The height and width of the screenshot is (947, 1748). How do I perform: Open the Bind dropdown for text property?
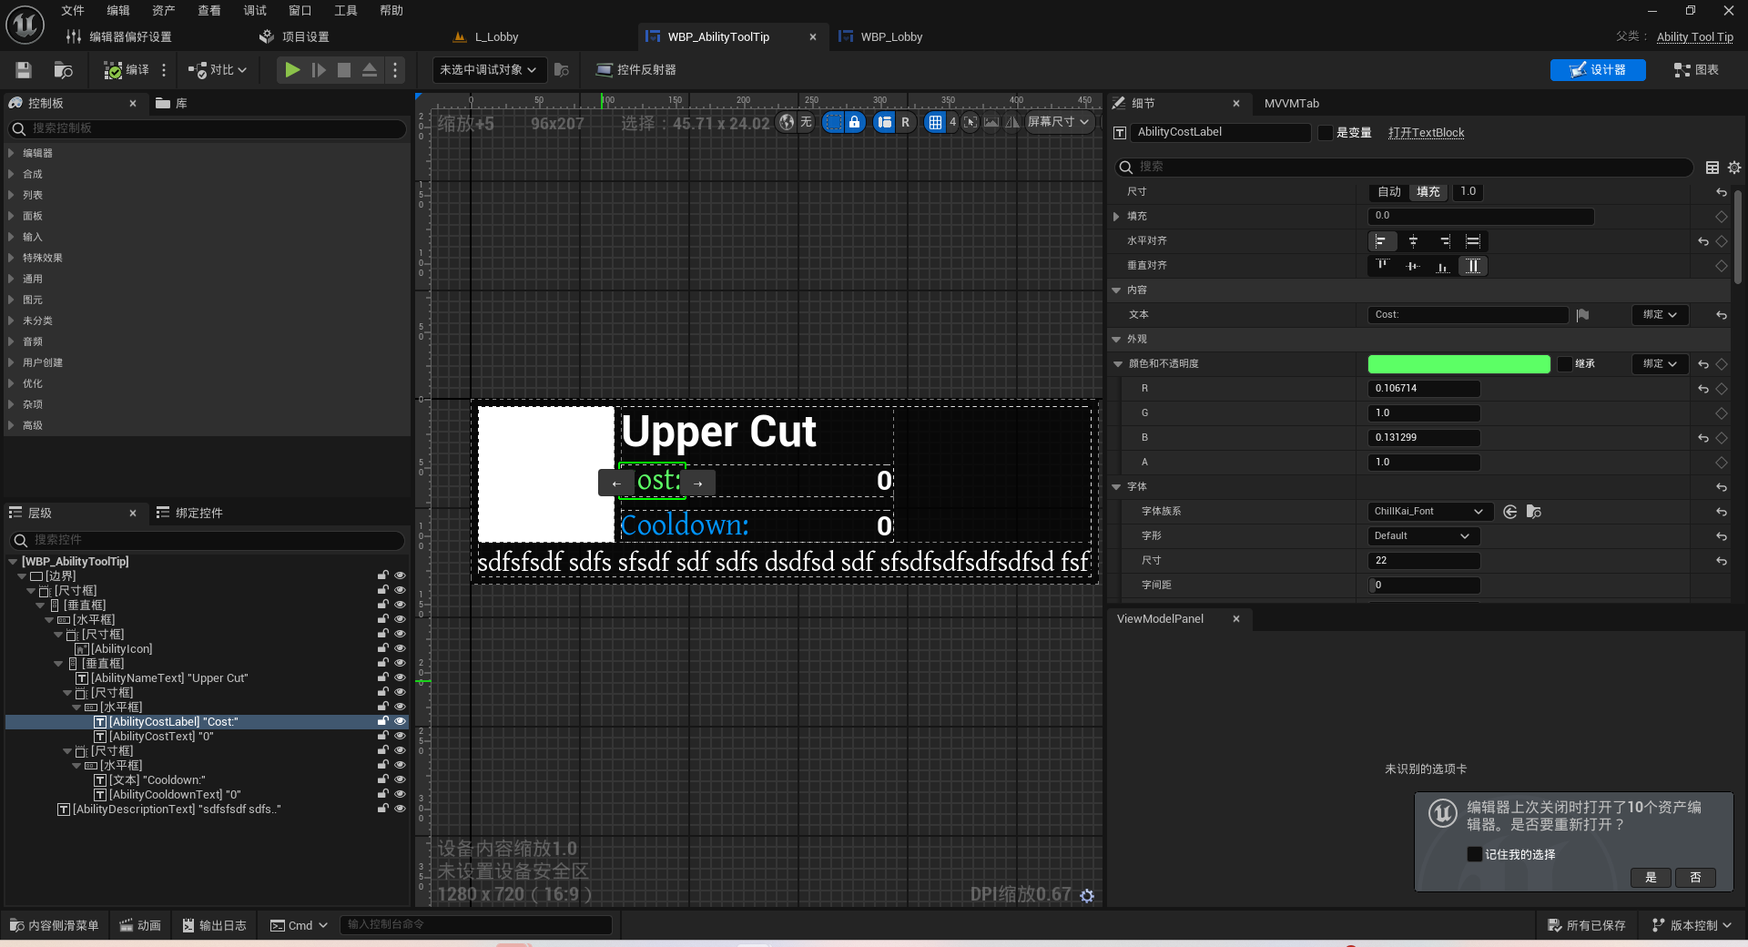(x=1660, y=315)
